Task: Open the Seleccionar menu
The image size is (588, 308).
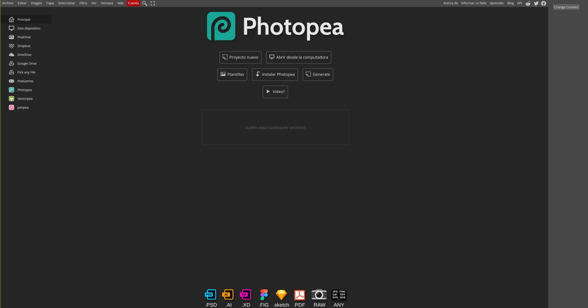Action: coord(66,3)
